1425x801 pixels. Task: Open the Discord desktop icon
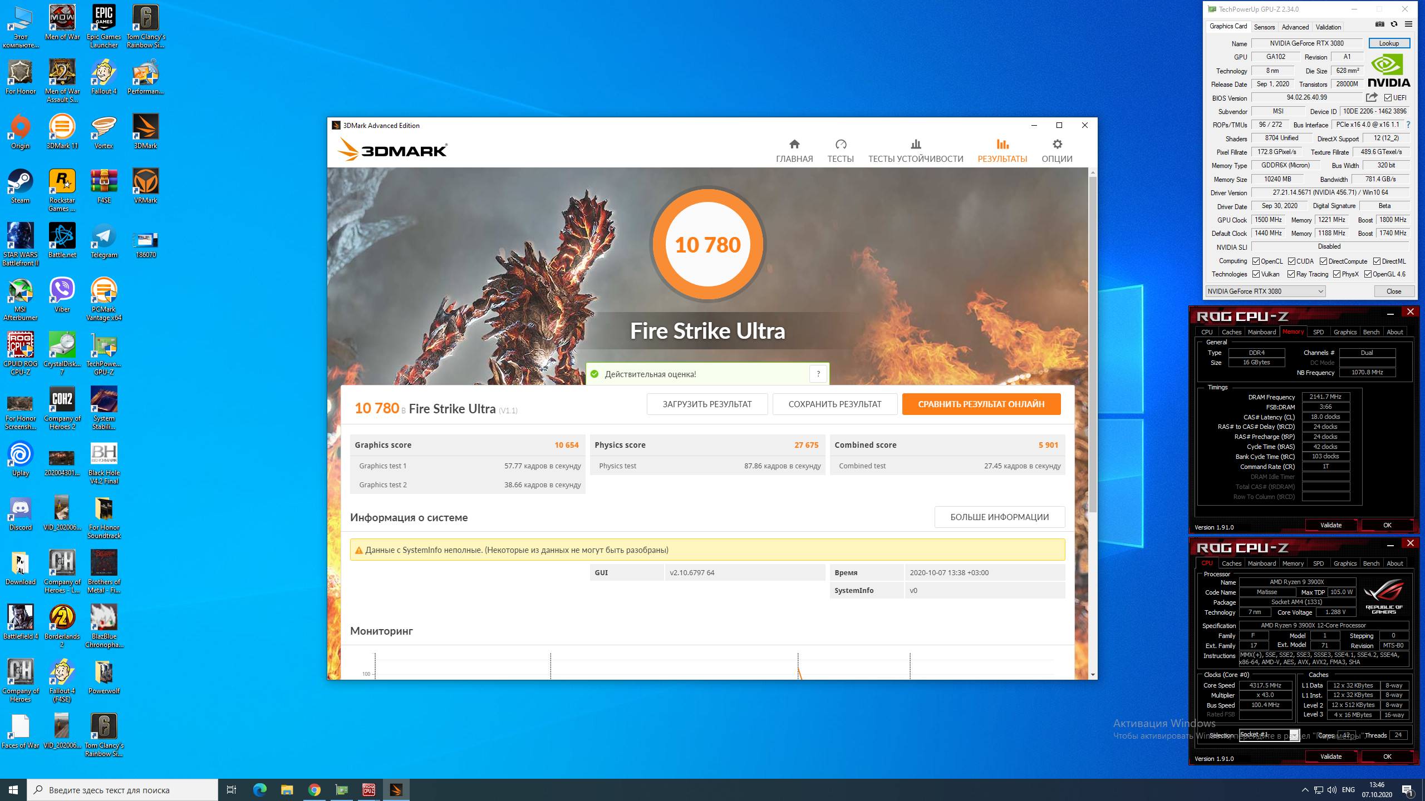point(20,513)
